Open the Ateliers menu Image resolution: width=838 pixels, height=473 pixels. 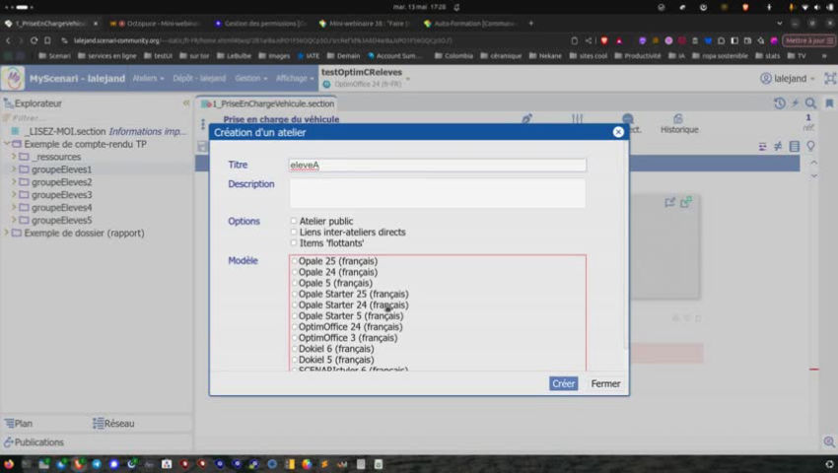[x=148, y=78]
